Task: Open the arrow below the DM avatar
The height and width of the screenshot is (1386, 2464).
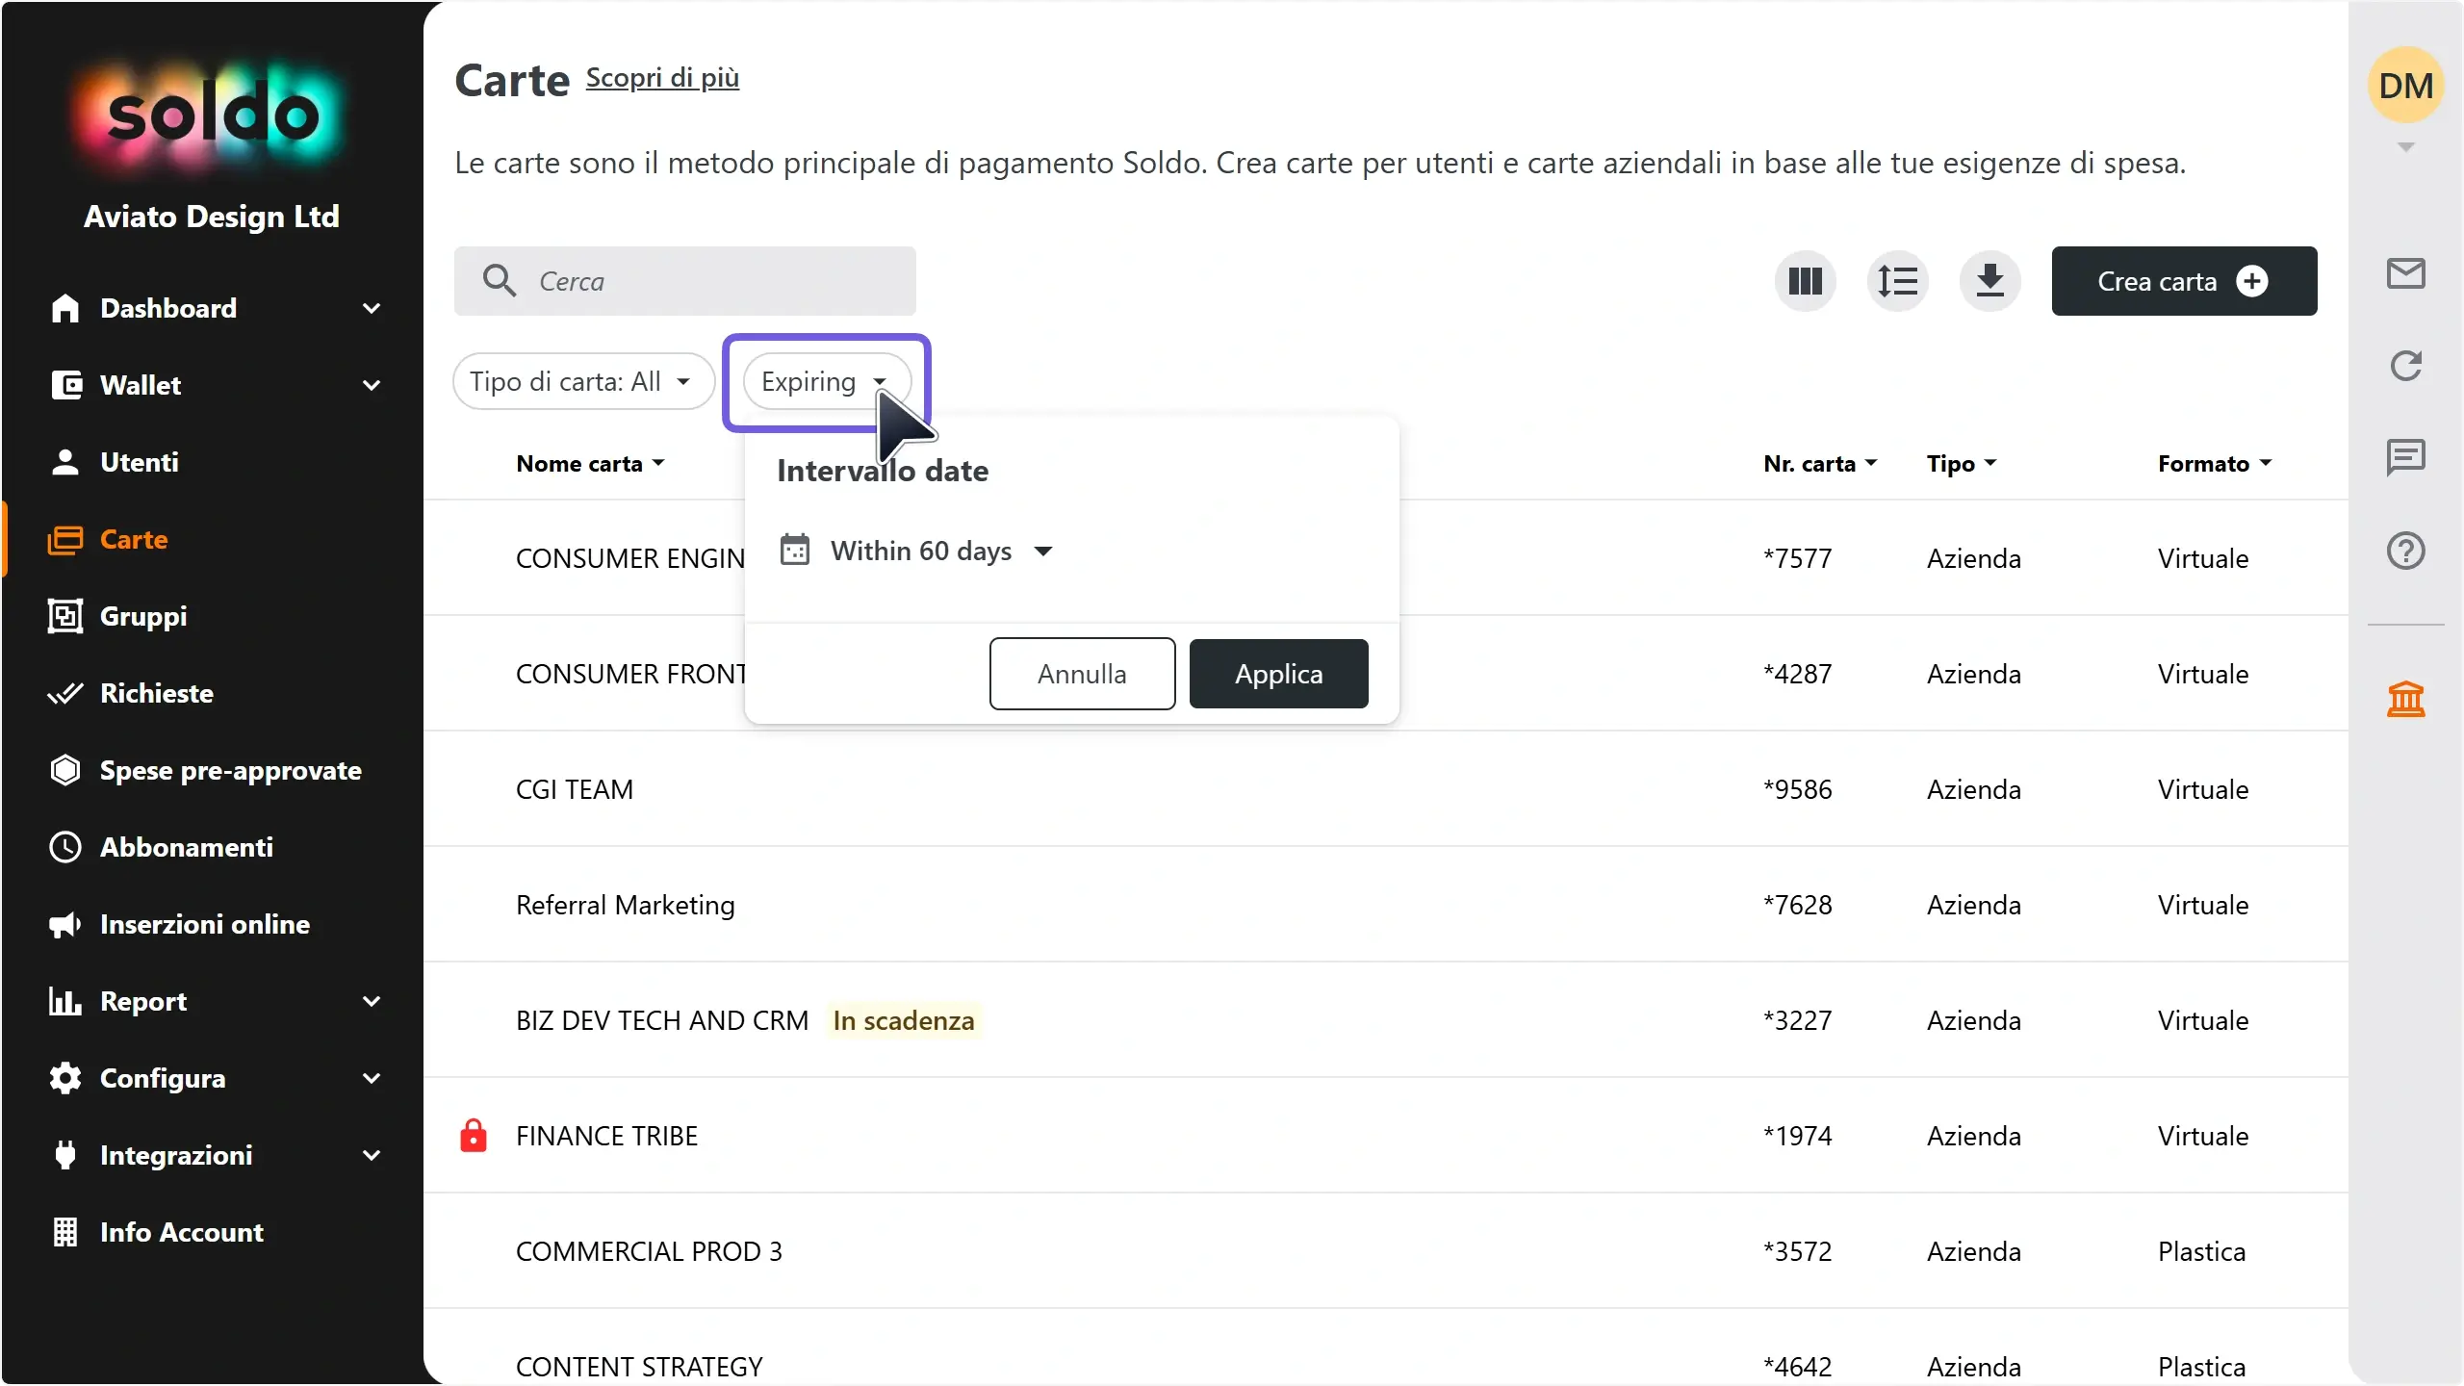Action: pyautogui.click(x=2405, y=147)
